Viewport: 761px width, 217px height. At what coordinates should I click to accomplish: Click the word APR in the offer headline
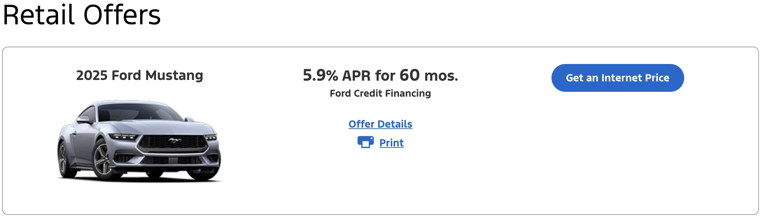[x=356, y=75]
